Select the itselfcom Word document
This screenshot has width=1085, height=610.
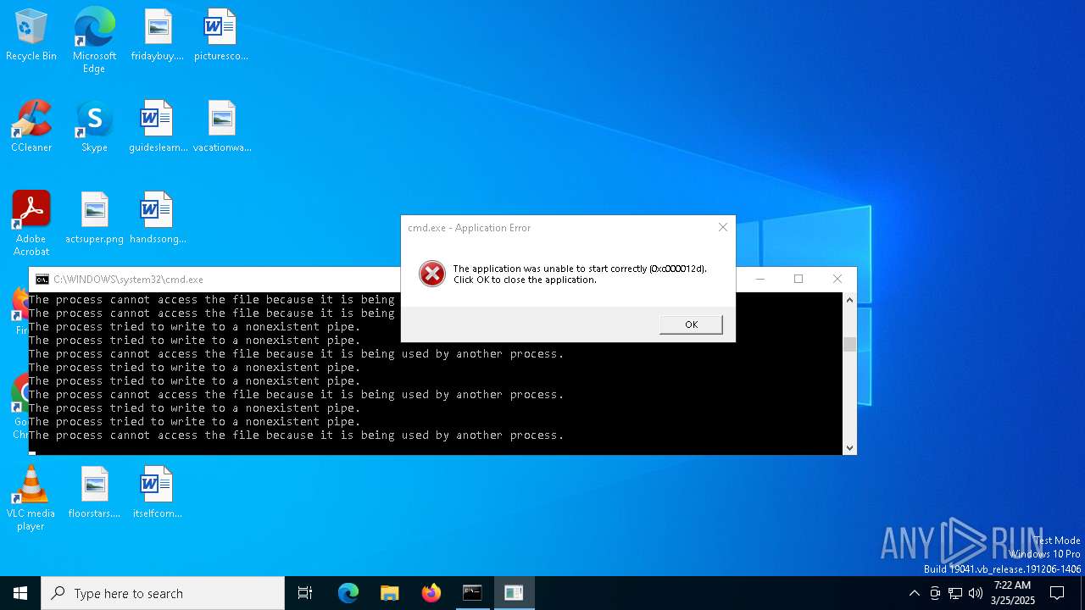click(x=158, y=493)
